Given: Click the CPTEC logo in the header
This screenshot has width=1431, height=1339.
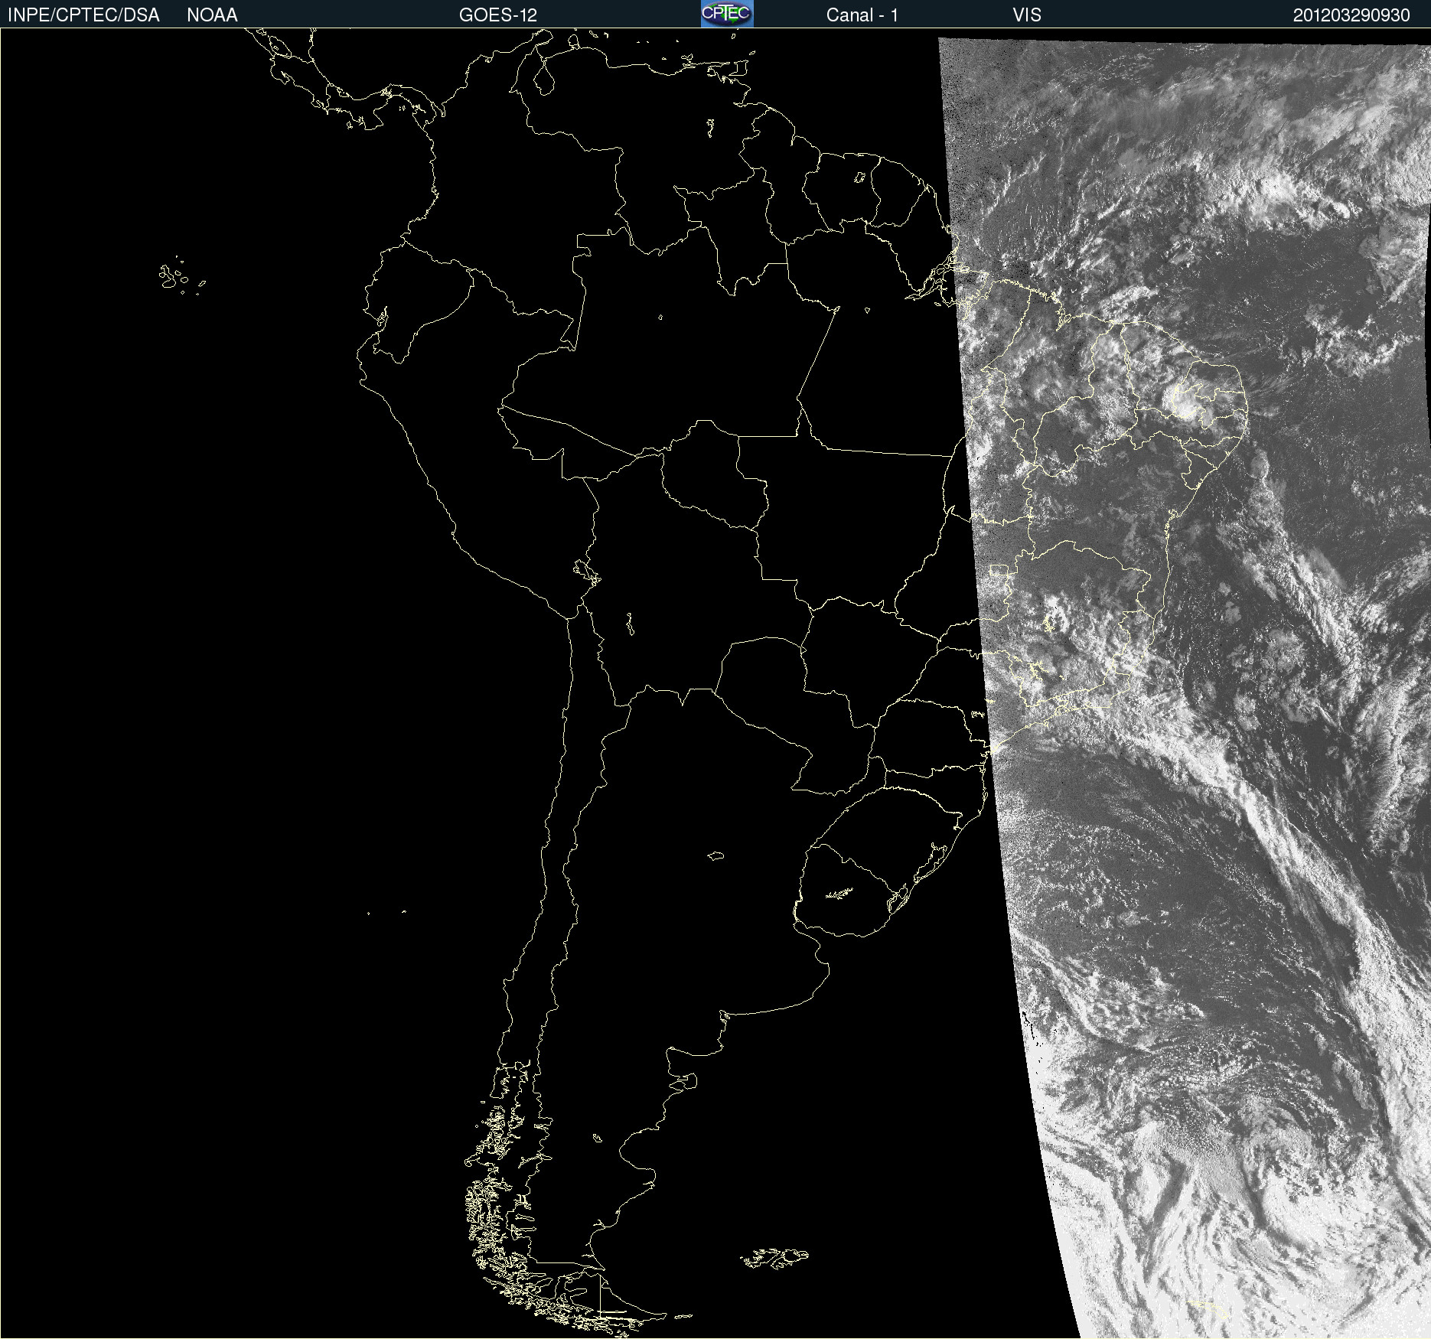Looking at the screenshot, I should click(x=727, y=14).
